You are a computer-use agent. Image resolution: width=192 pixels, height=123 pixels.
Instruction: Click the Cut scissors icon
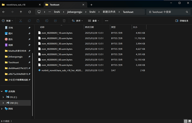tap(21, 21)
